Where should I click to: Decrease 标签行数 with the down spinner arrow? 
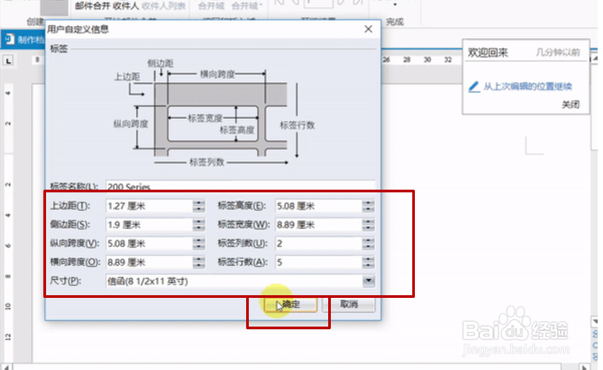(x=368, y=266)
